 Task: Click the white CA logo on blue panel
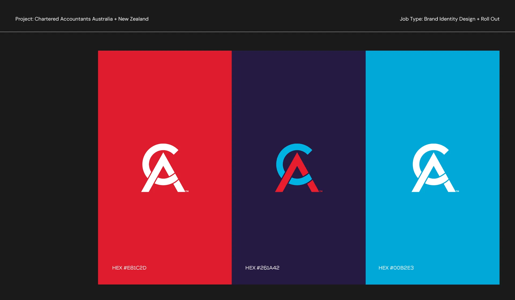(435, 168)
